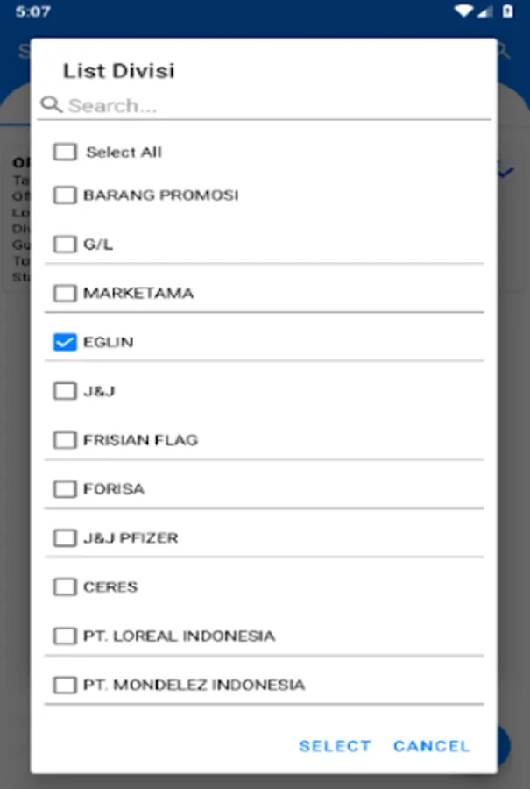This screenshot has width=530, height=789.
Task: Enable the BARANG PROMOSI checkbox
Action: [65, 195]
